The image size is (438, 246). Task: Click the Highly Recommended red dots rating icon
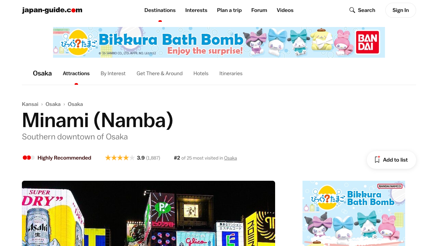(29, 158)
